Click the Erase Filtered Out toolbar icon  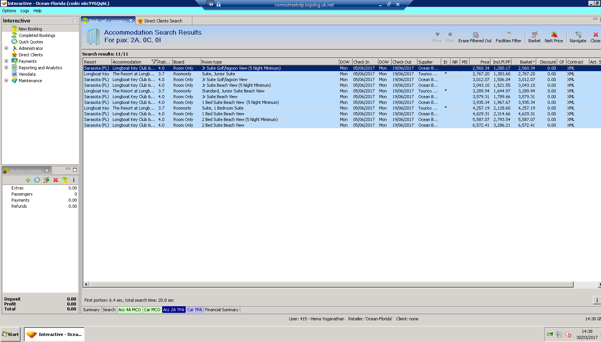475,35
